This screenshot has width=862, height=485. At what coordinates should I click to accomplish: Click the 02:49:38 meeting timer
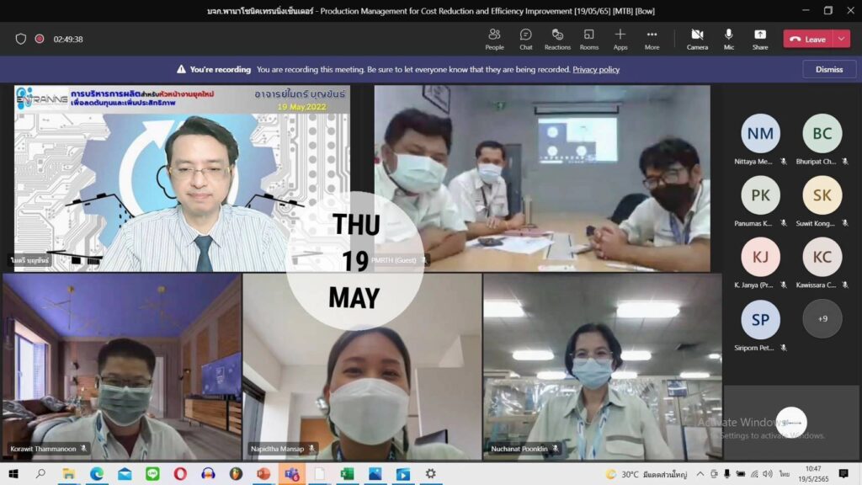(x=68, y=39)
